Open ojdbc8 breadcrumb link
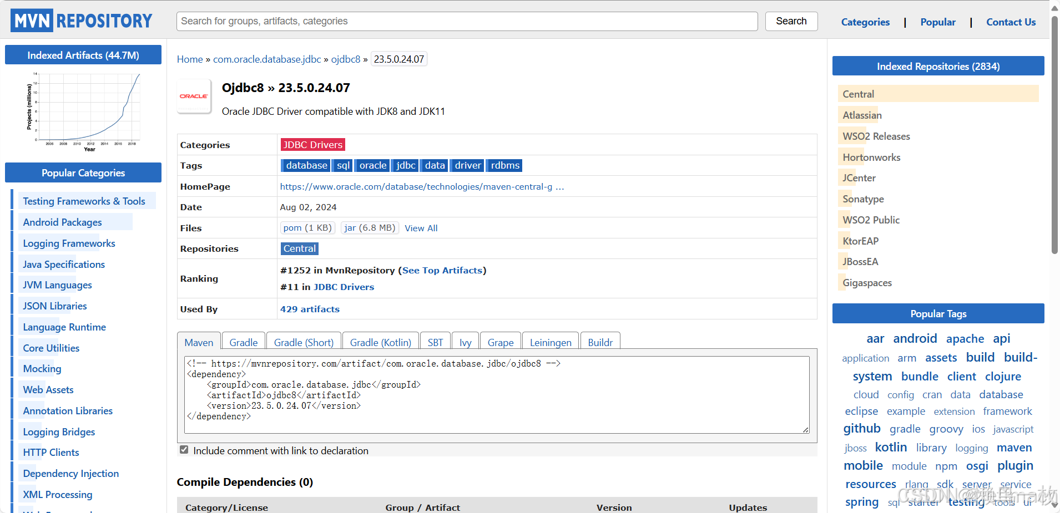Image resolution: width=1060 pixels, height=513 pixels. click(346, 59)
